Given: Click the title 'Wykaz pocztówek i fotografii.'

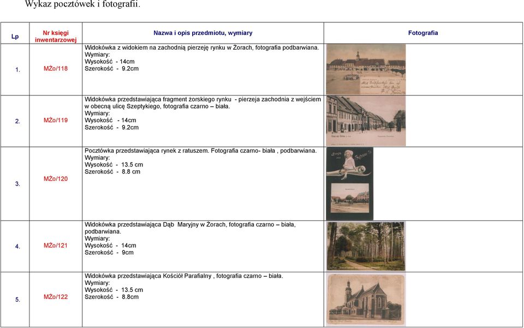Looking at the screenshot, I should pyautogui.click(x=82, y=4).
